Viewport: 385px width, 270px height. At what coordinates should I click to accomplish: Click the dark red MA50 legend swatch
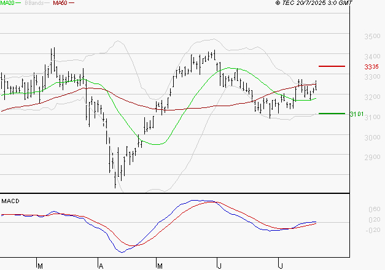71,3
